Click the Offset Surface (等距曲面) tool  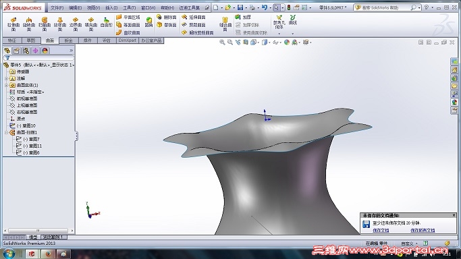pos(128,25)
